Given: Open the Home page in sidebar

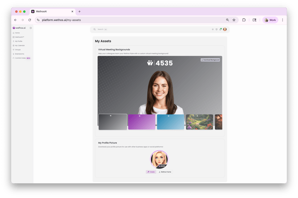Looking at the screenshot, I should point(17,33).
